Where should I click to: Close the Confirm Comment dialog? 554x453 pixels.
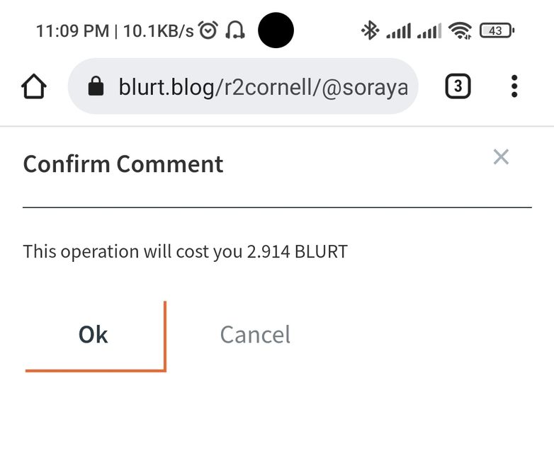pos(501,157)
